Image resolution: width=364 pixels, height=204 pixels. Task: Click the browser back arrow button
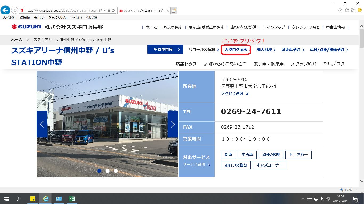click(x=5, y=10)
